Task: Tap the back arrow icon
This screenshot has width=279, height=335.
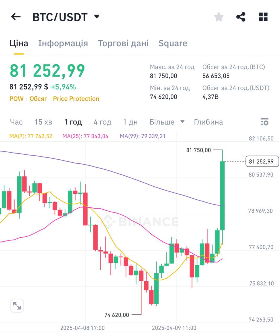Action: pyautogui.click(x=16, y=17)
